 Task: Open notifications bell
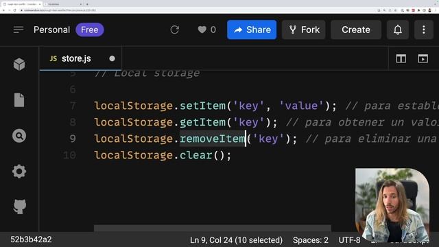[398, 30]
